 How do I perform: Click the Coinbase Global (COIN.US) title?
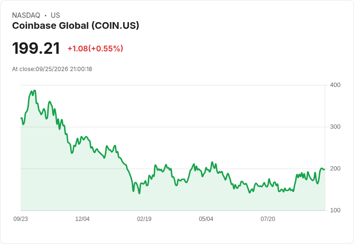click(76, 26)
